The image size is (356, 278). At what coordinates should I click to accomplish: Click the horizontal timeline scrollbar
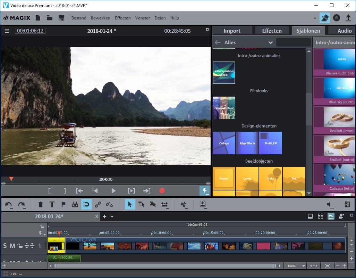tap(165, 266)
